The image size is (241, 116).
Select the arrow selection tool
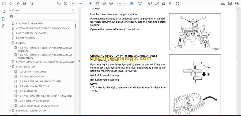point(91,3)
